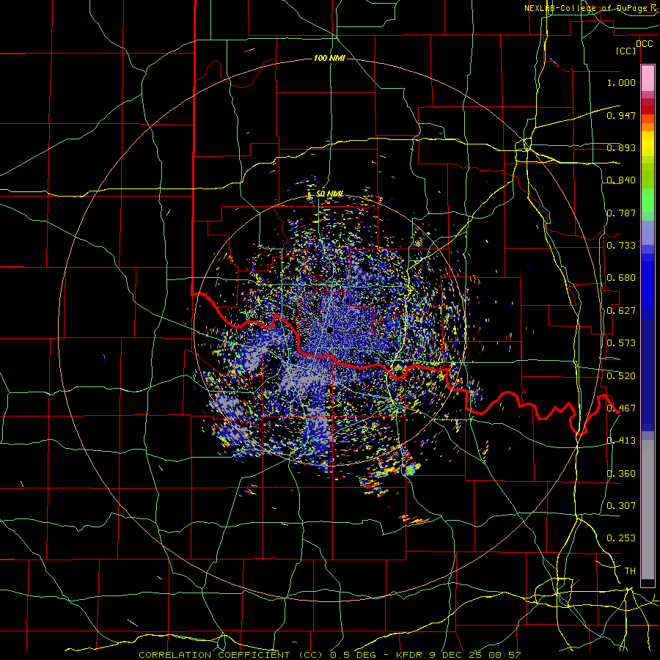
Task: Click the 0.467 scale value
Action: click(621, 408)
